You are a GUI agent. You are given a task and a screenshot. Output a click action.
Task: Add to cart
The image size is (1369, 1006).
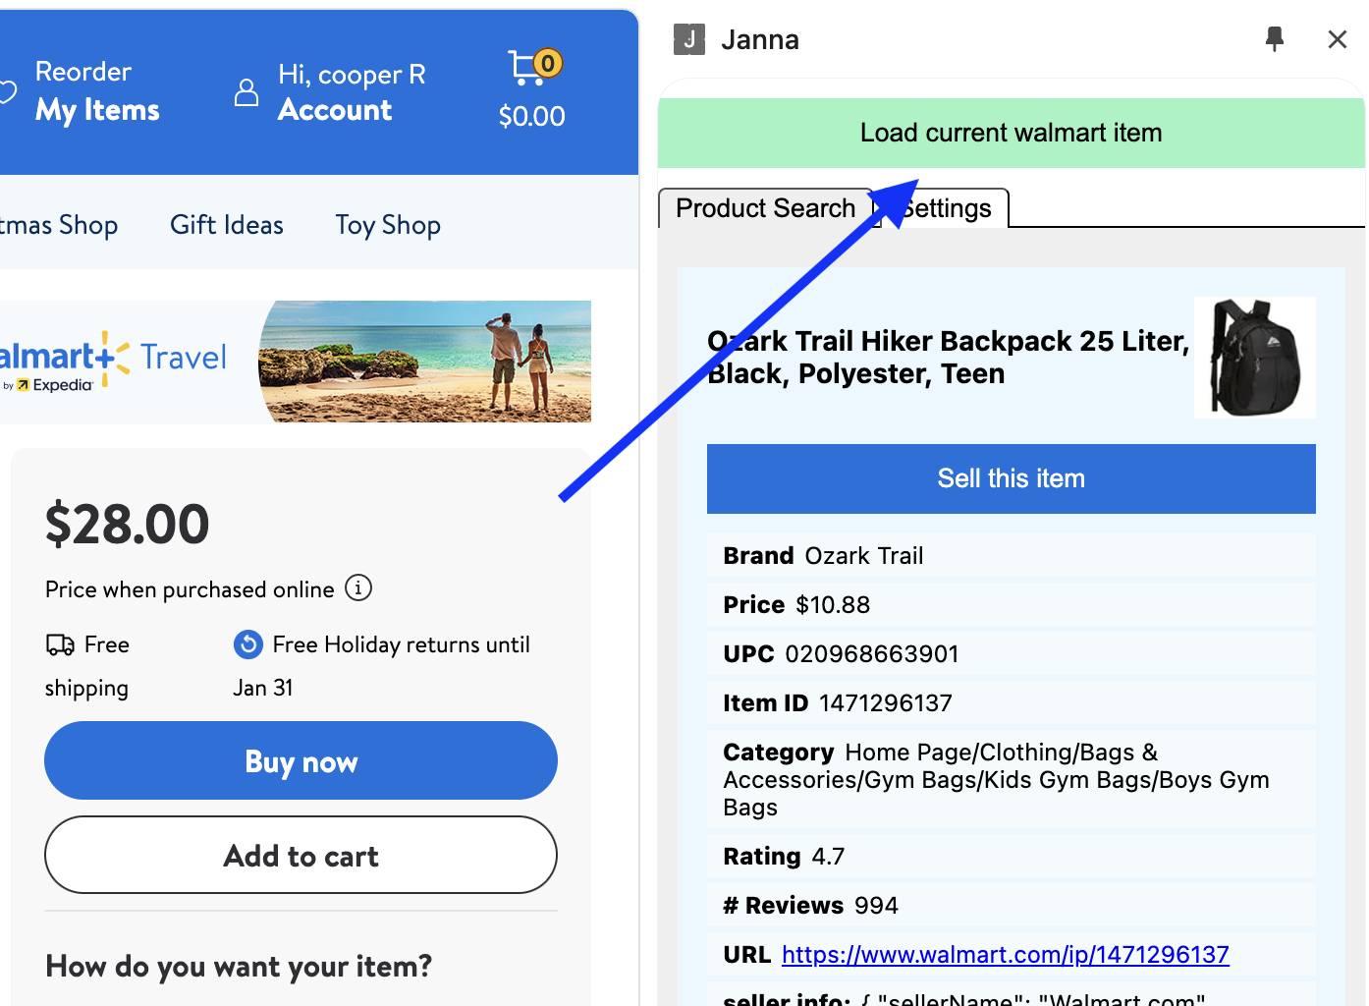pos(301,855)
